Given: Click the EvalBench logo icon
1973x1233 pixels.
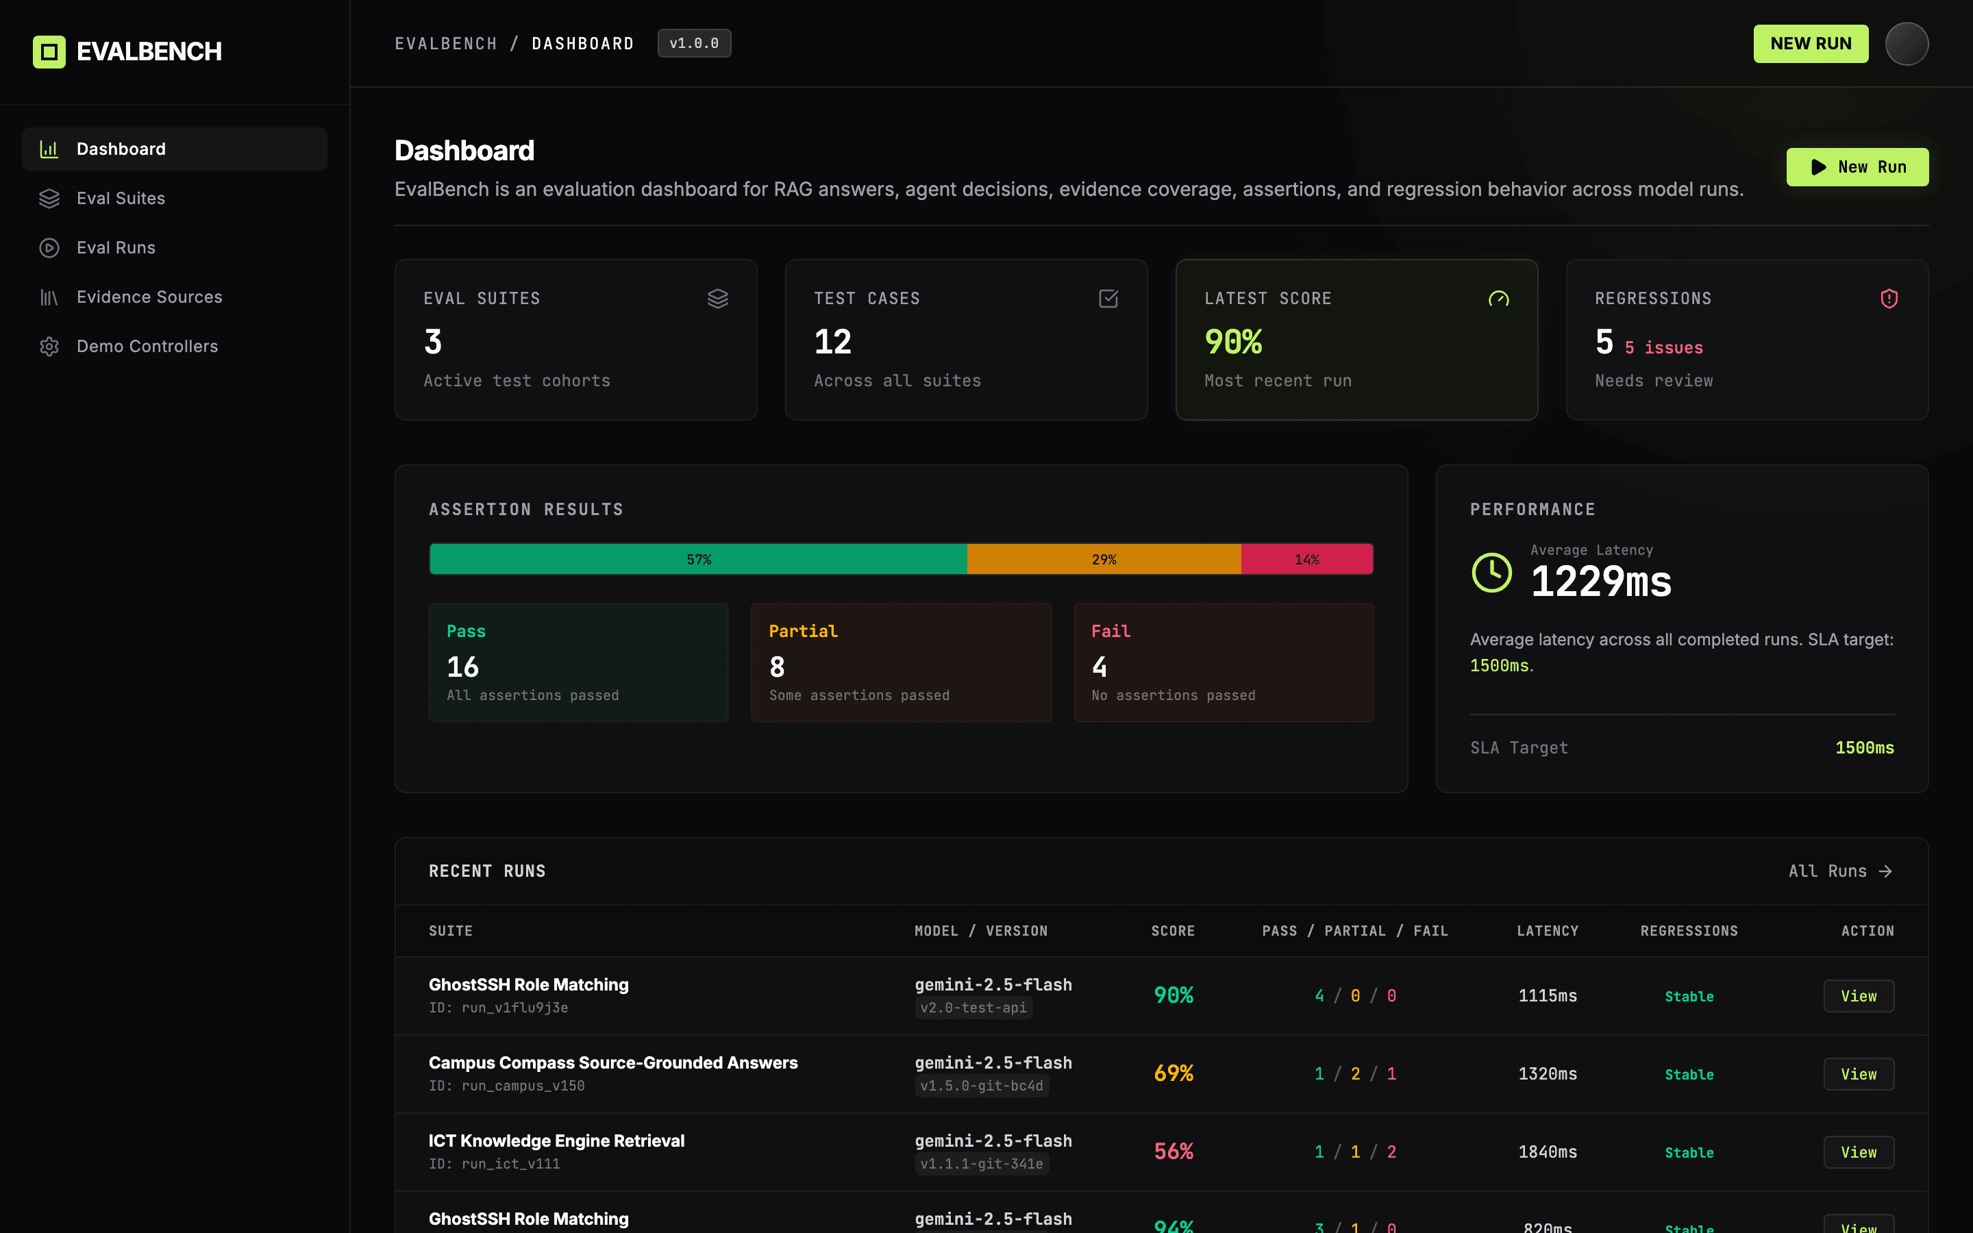Looking at the screenshot, I should [49, 52].
